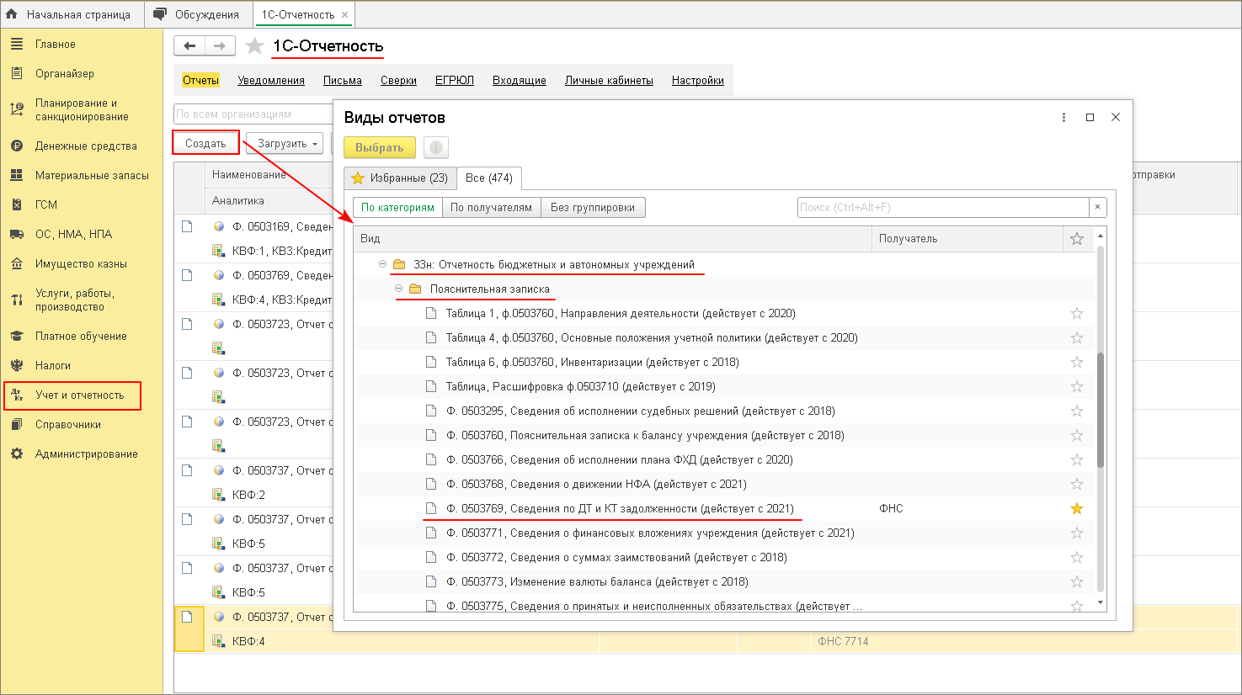
Task: Open Личные кабинеты link
Action: [x=609, y=81]
